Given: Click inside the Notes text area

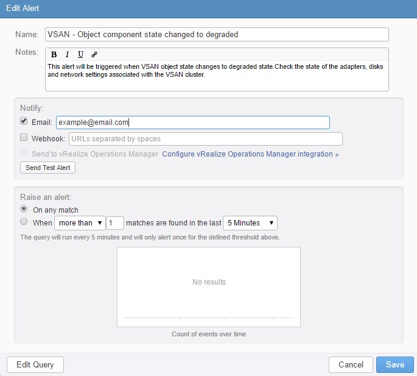Looking at the screenshot, I should [217, 76].
